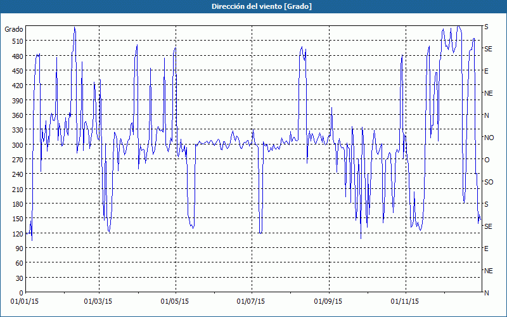Screen dimensions: 507x317
Task: Select the 'Grado' y-axis unit label
Action: [x=14, y=29]
